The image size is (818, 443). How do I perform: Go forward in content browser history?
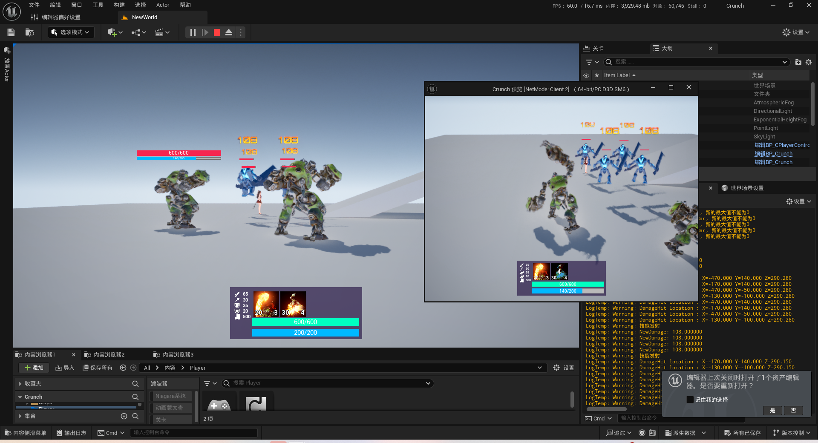[x=133, y=368]
